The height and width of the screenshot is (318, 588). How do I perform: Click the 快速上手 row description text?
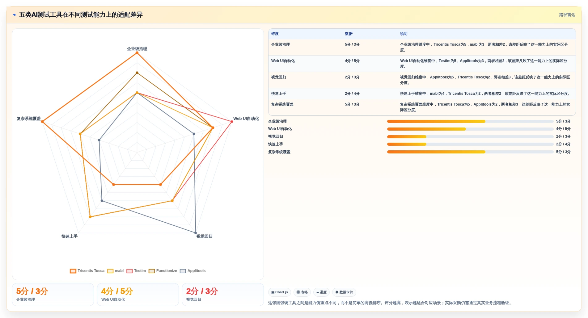click(485, 94)
